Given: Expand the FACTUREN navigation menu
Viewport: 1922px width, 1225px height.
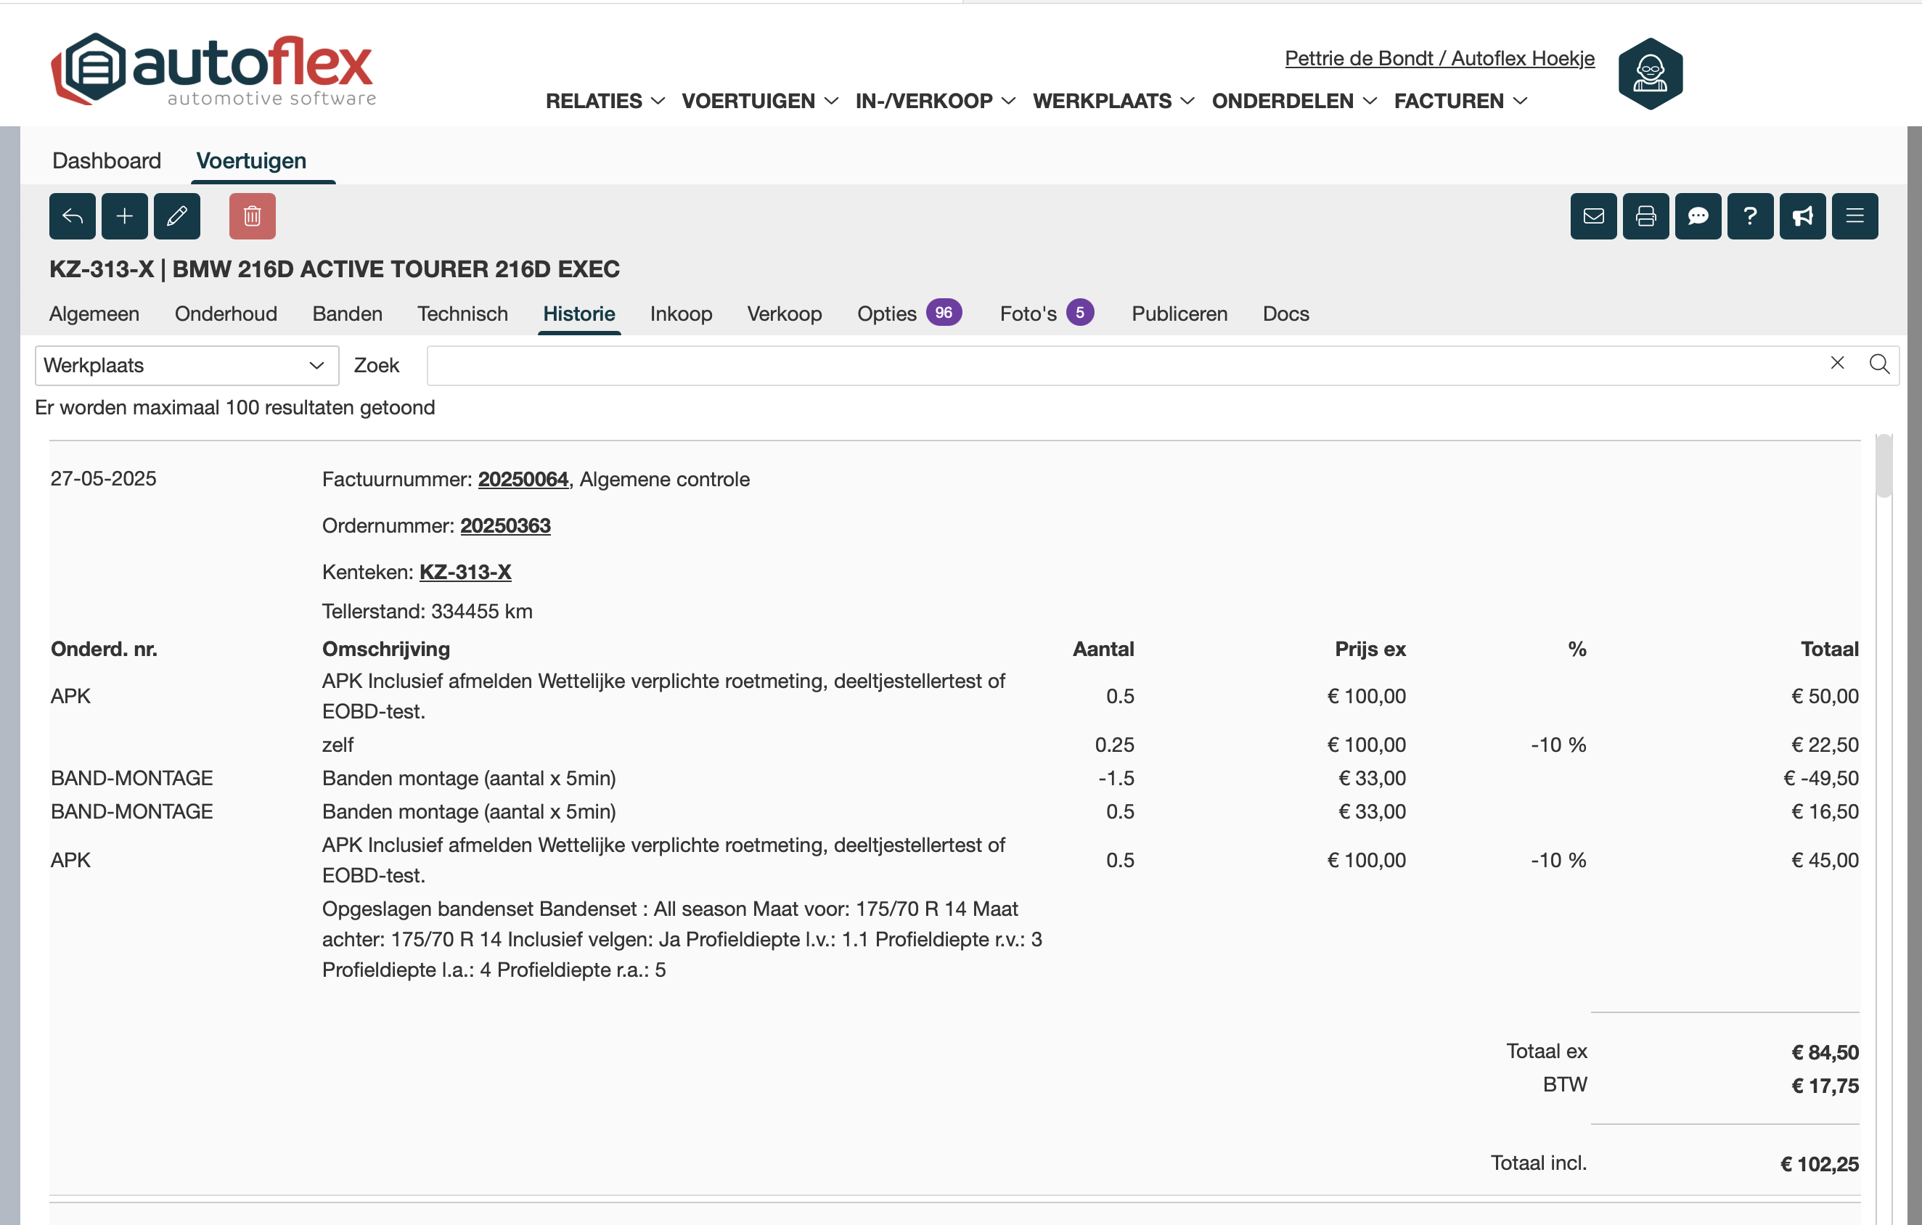Looking at the screenshot, I should click(1460, 102).
